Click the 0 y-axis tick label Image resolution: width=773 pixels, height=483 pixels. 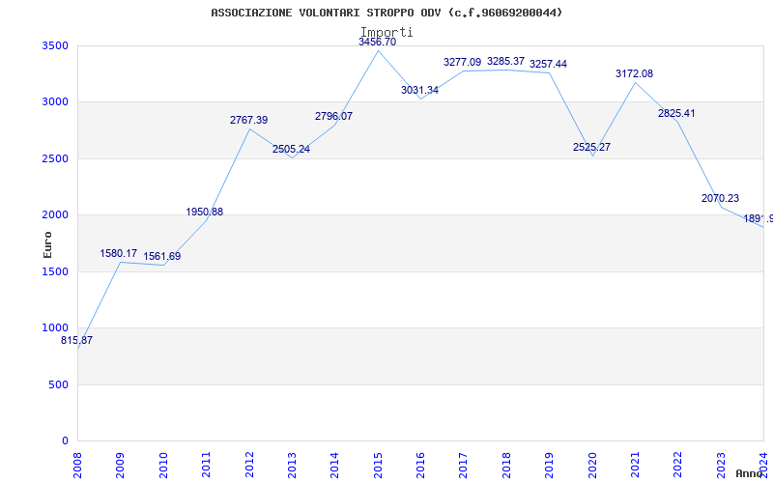pyautogui.click(x=66, y=440)
